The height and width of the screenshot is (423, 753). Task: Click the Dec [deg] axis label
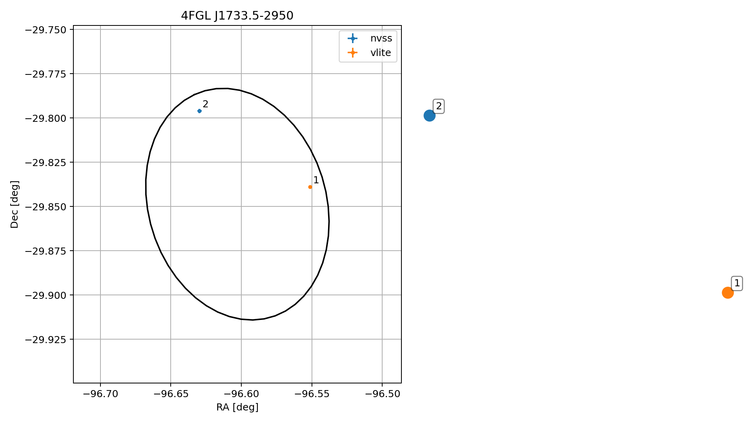15,204
